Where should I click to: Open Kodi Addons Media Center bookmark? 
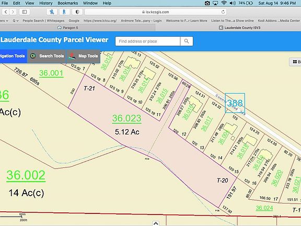[x=279, y=20]
